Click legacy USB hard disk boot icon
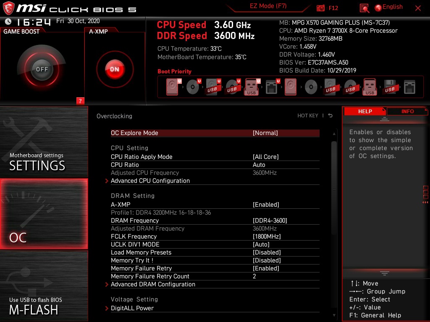Viewport: 430px width, 322px height. pos(331,87)
